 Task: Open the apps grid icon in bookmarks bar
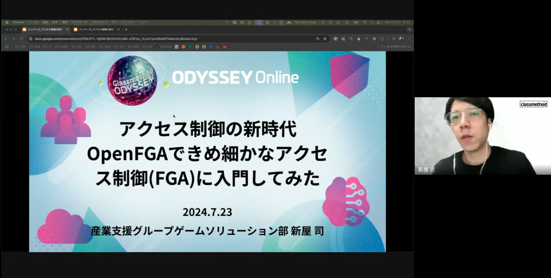6,47
